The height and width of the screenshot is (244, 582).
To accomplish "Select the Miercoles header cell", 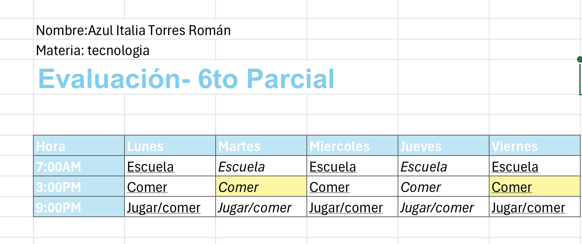I will tap(352, 146).
